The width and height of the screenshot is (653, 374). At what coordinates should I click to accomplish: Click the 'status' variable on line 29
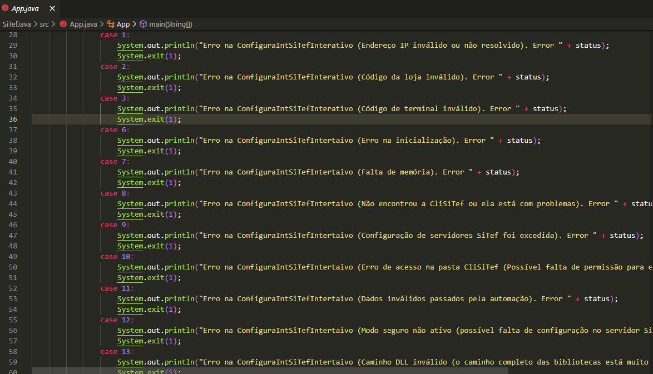click(588, 46)
